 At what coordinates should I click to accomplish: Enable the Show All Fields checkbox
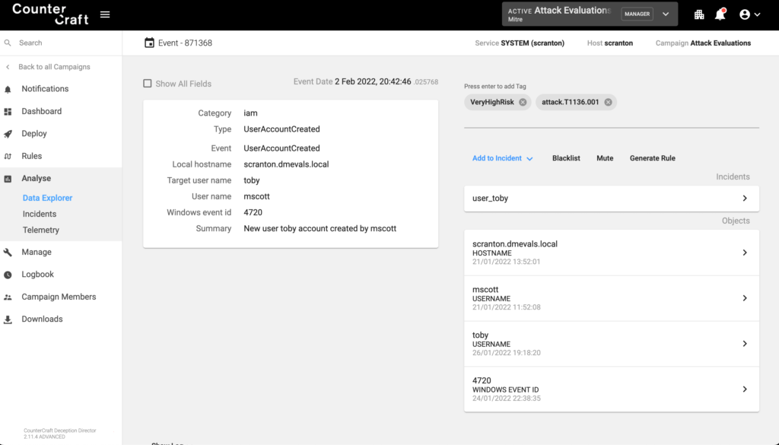148,84
